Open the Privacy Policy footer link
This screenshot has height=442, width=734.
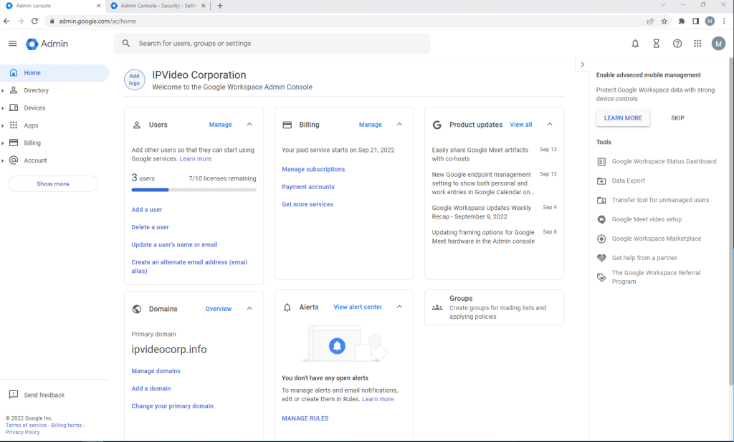pos(22,433)
